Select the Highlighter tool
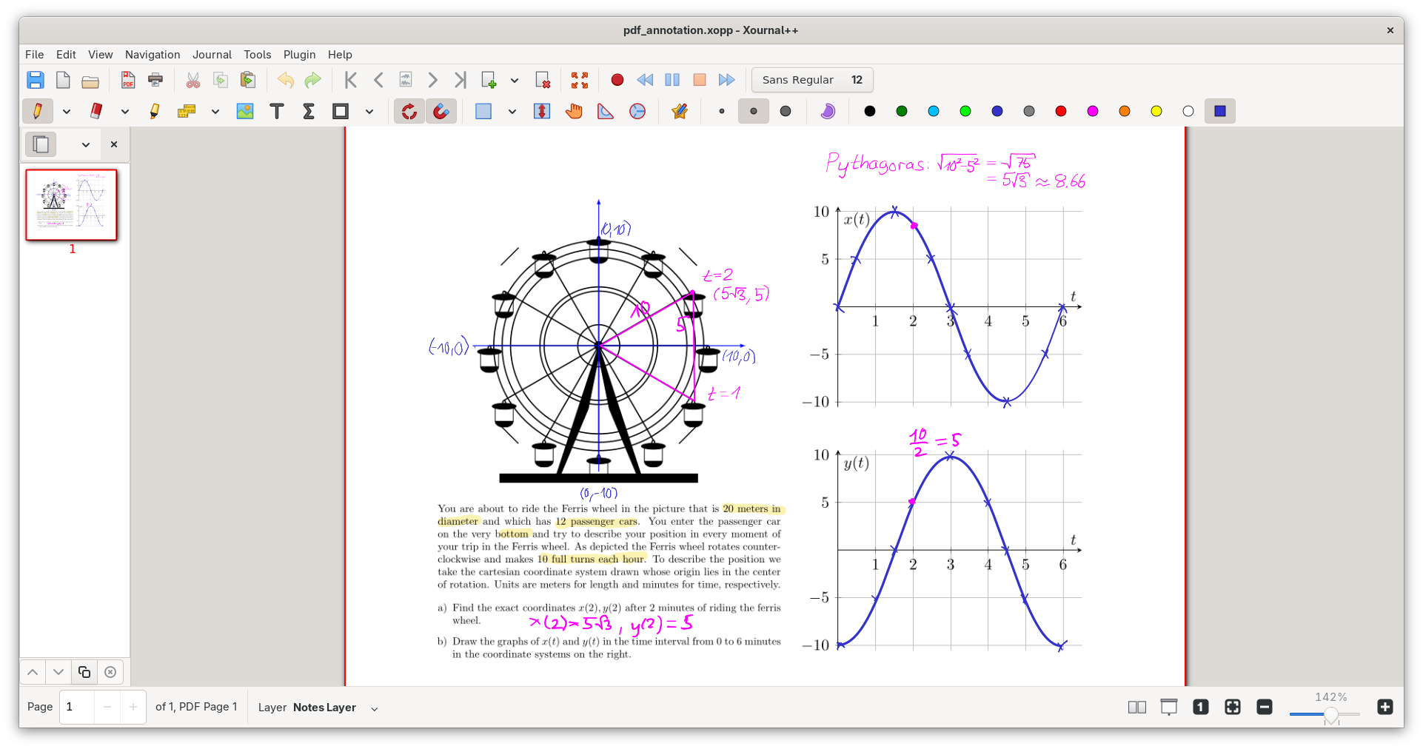Image resolution: width=1423 pixels, height=749 pixels. pyautogui.click(x=154, y=111)
